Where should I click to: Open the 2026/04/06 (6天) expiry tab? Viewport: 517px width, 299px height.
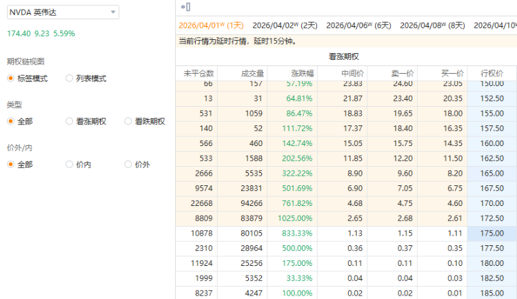tap(358, 25)
